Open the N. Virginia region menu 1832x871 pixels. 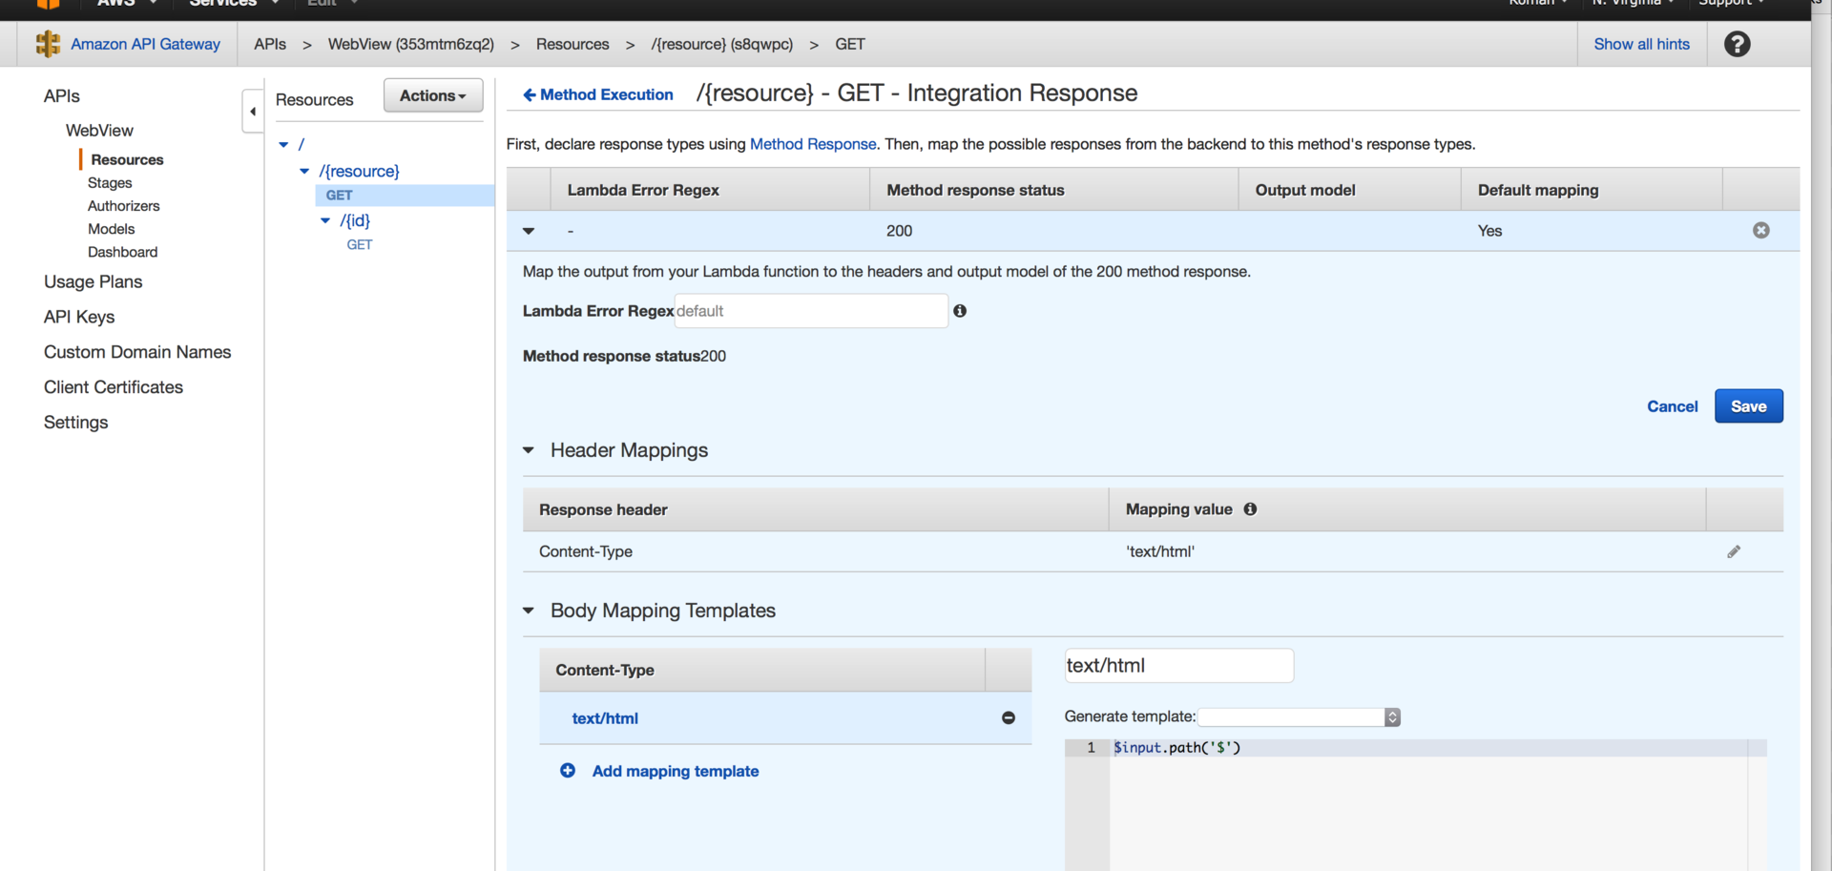(x=1633, y=4)
